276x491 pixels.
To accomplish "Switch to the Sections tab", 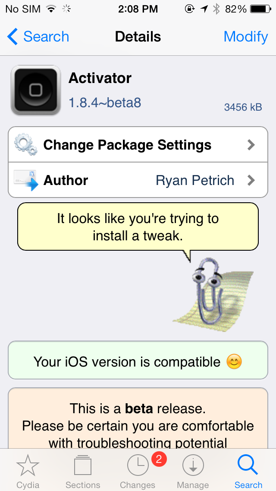I will (x=83, y=471).
